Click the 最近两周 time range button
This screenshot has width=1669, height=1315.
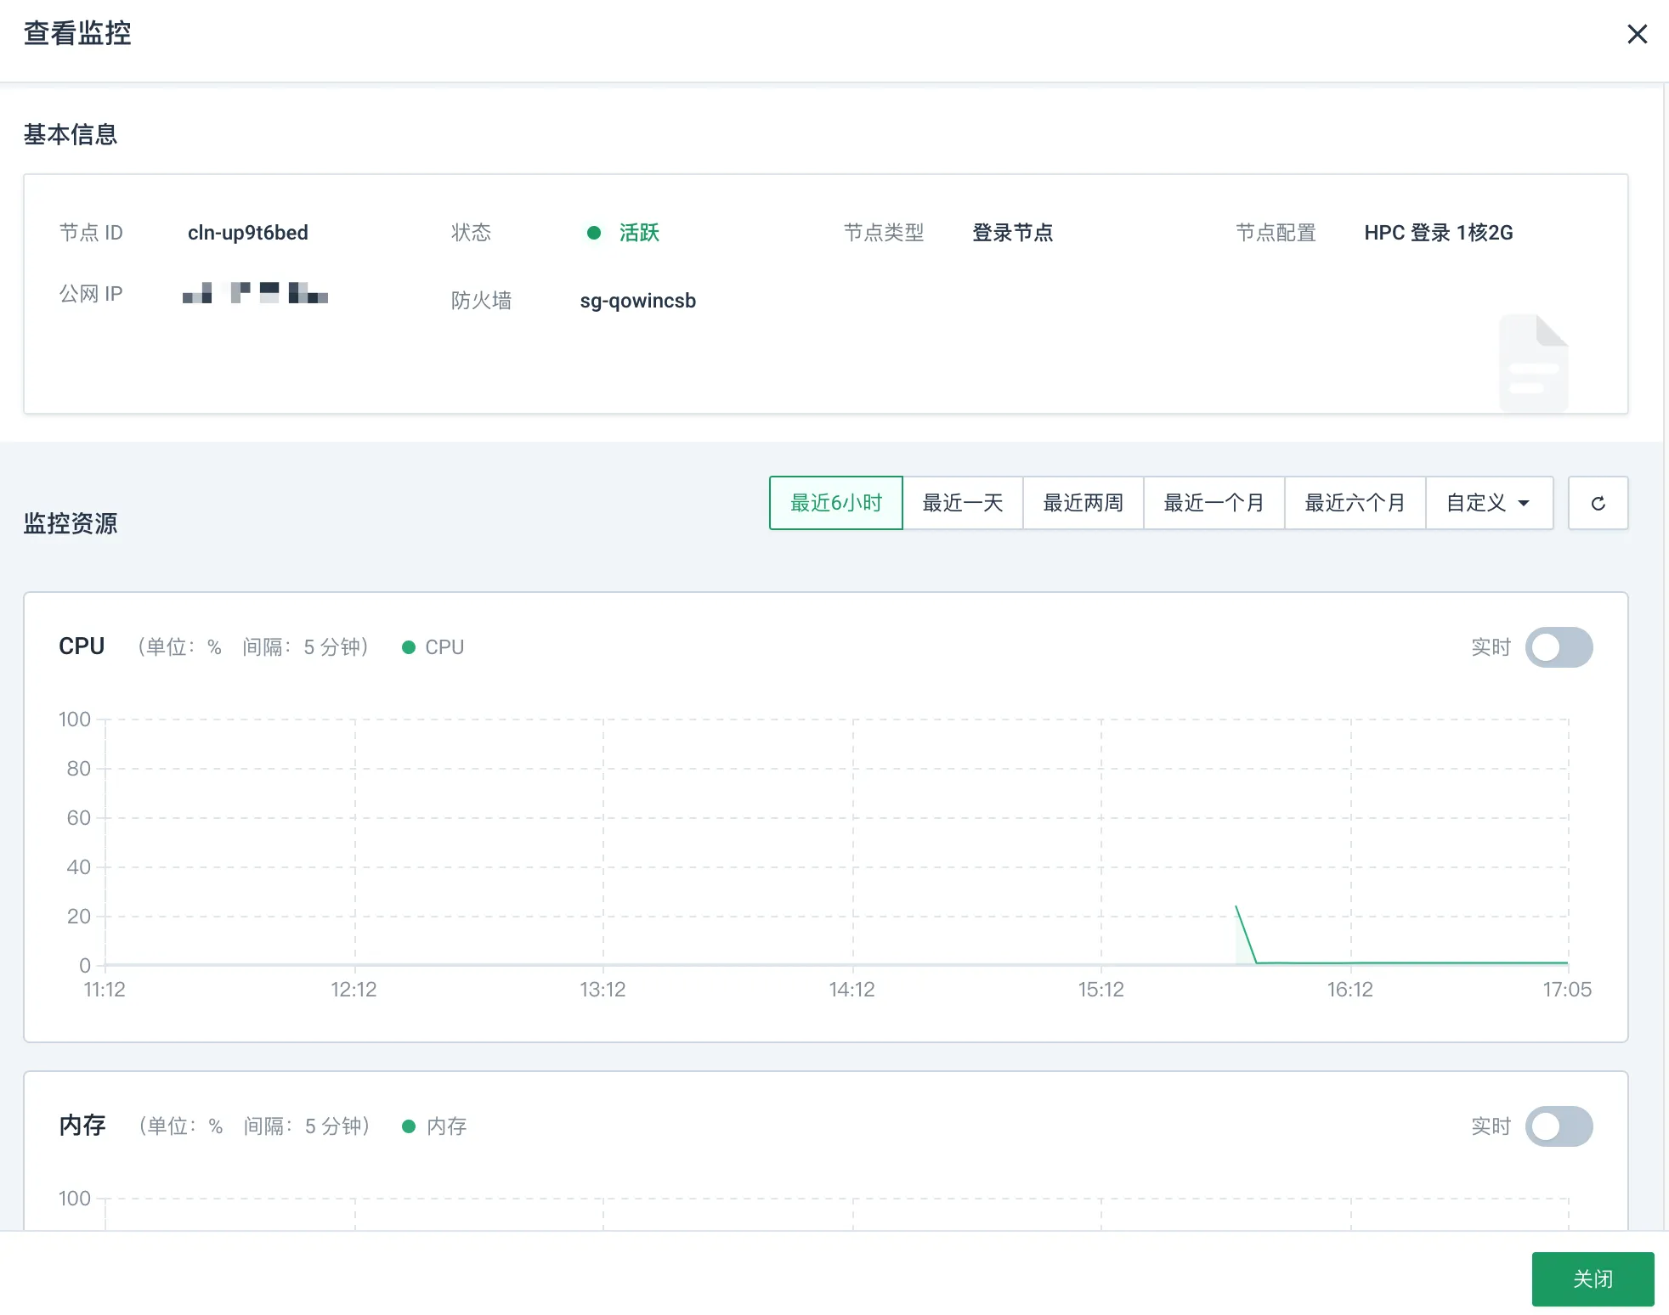(1083, 502)
